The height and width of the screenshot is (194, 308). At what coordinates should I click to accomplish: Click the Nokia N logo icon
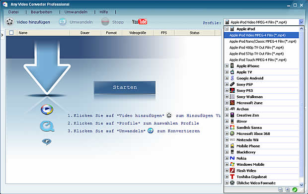(232, 158)
